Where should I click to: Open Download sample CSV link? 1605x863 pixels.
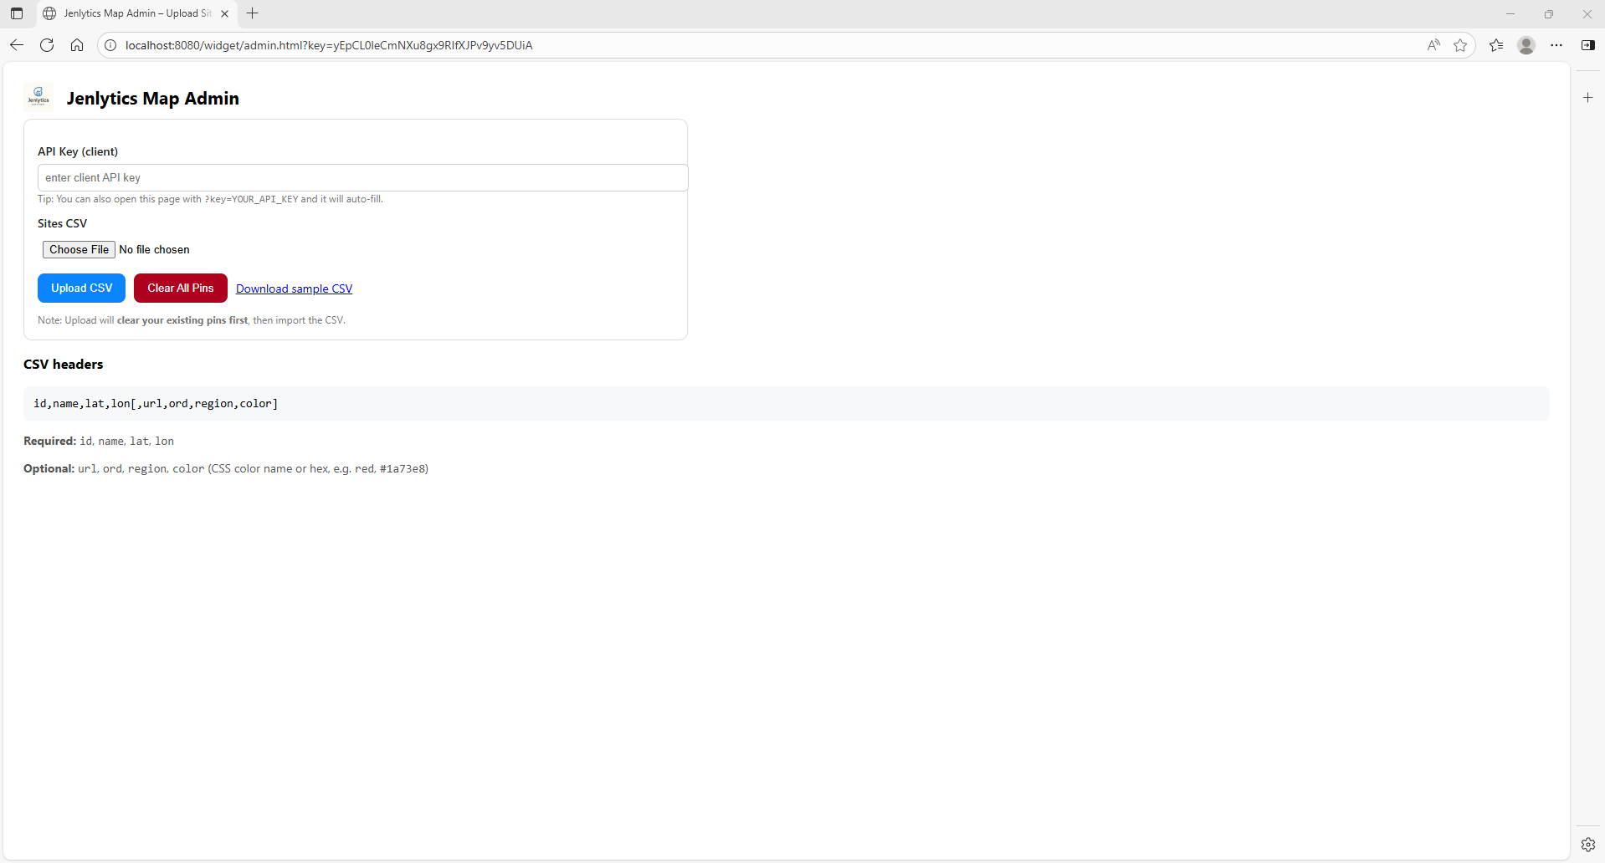click(x=294, y=288)
